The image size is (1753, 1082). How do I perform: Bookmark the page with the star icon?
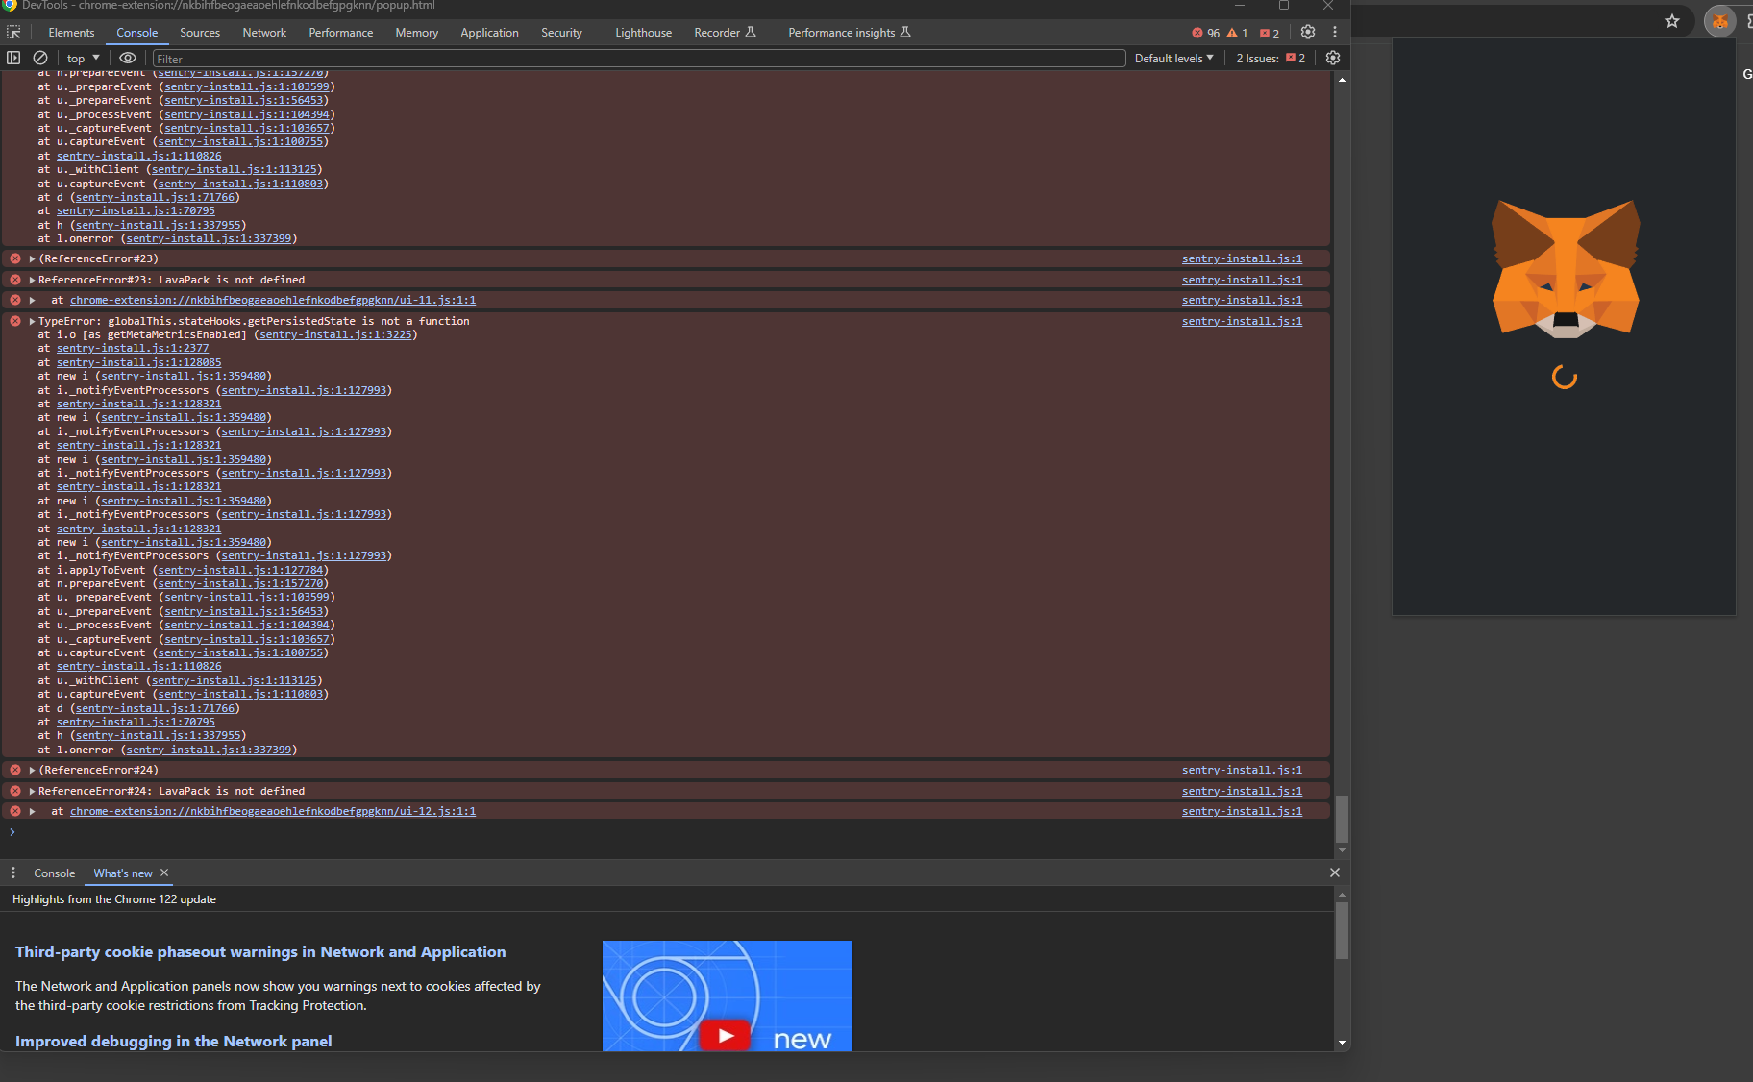(x=1672, y=21)
